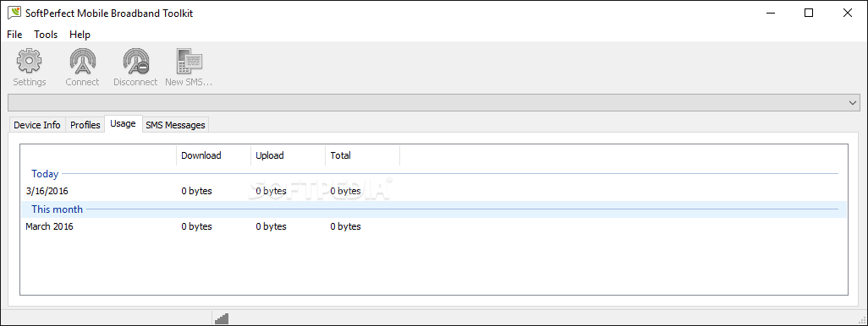Viewport: 868px width, 326px height.
Task: Select the March 2016 usage row
Action: (434, 226)
